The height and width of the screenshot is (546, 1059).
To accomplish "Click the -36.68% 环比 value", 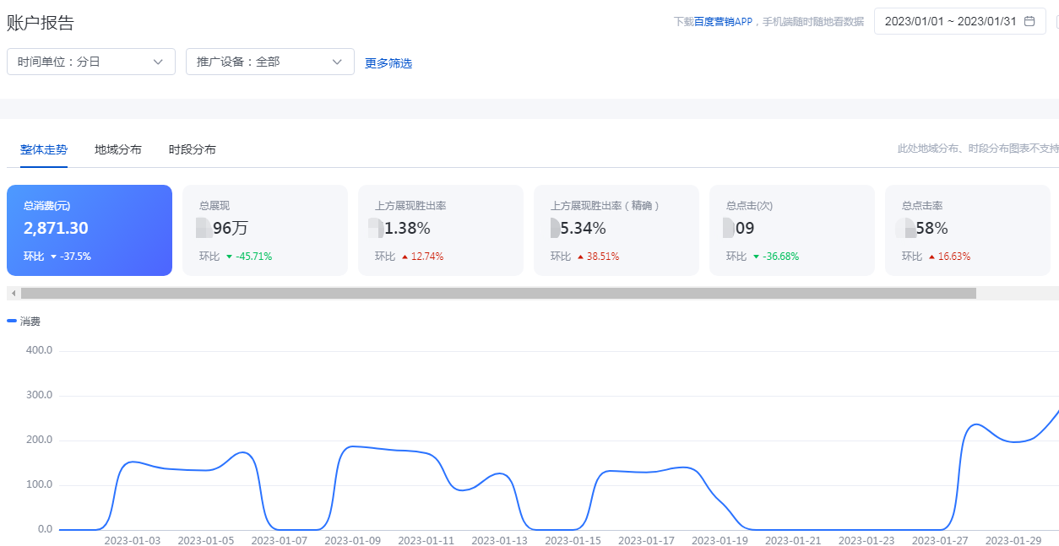I will (780, 257).
